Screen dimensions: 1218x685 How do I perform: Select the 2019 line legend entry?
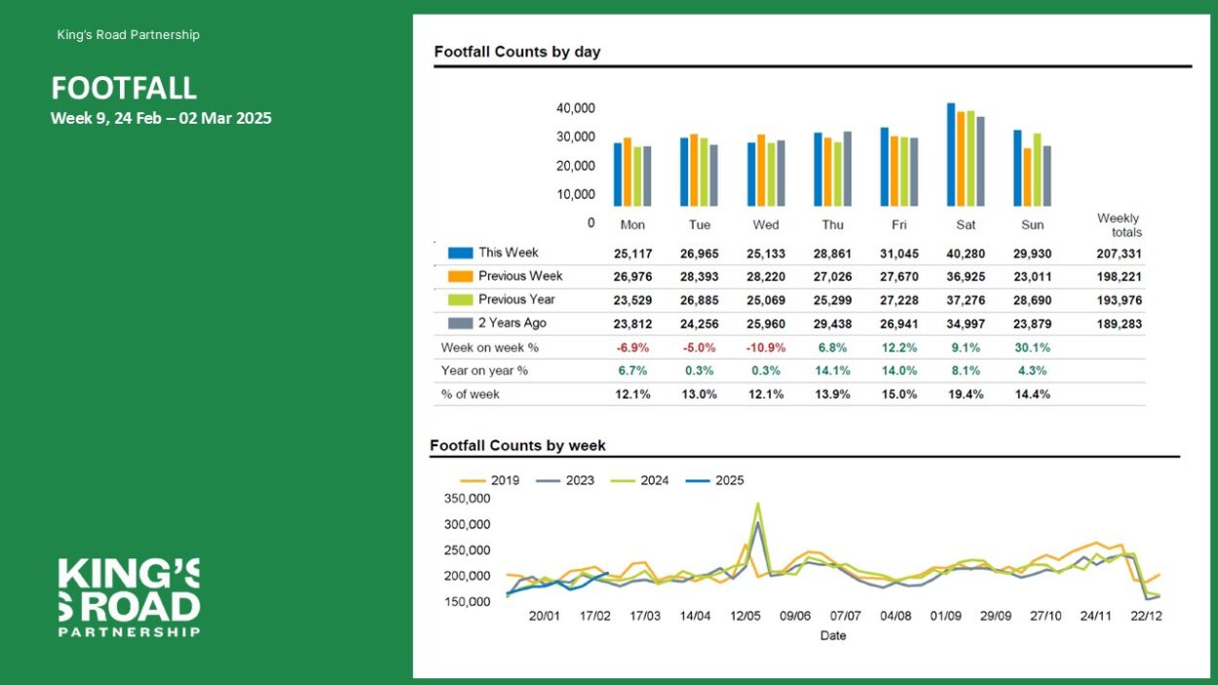[x=488, y=480]
